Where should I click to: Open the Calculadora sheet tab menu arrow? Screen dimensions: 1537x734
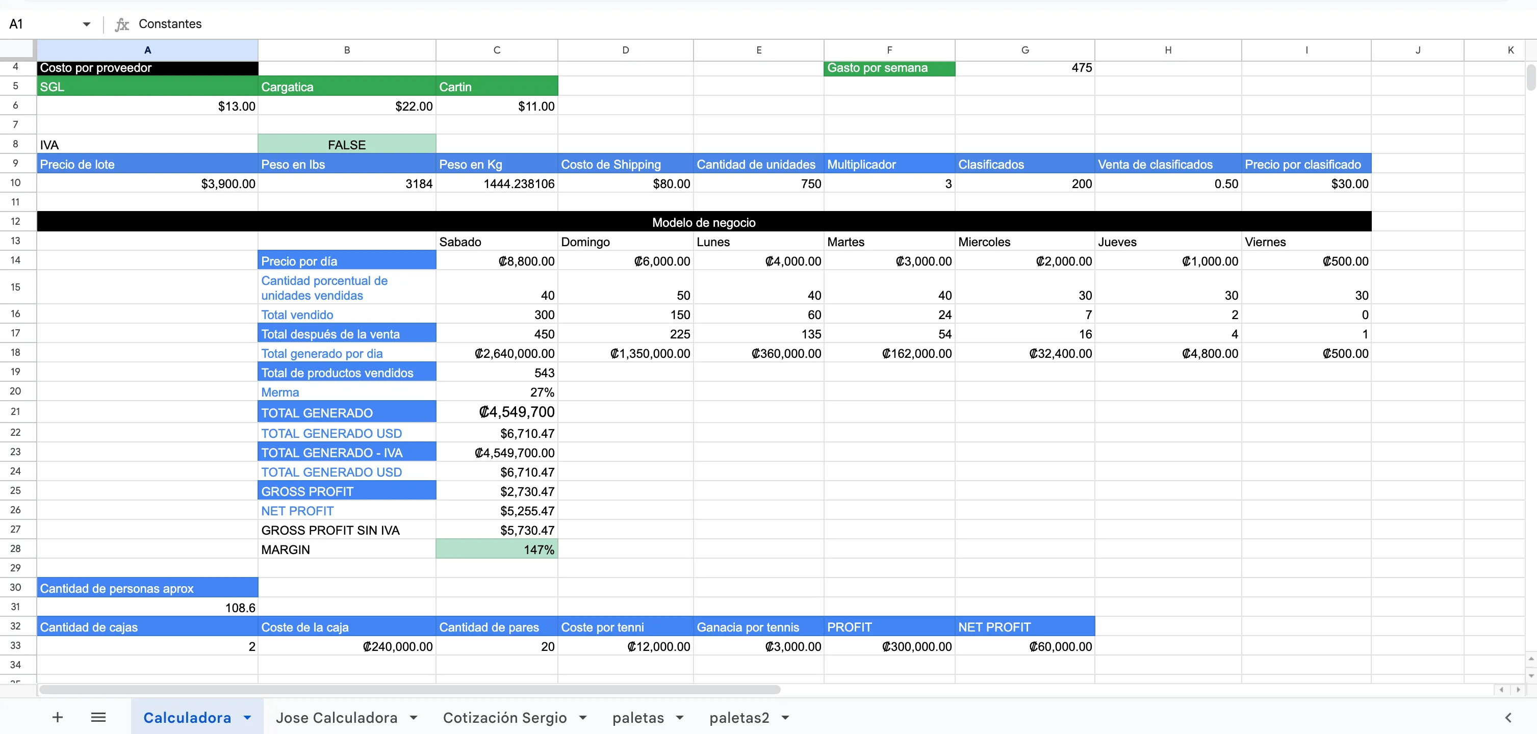[248, 717]
